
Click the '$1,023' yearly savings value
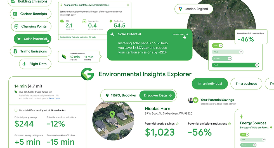click(160, 132)
